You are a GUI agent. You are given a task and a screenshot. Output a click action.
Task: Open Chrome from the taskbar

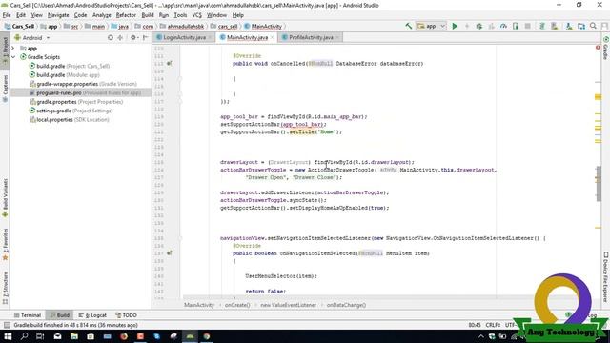[x=207, y=336]
